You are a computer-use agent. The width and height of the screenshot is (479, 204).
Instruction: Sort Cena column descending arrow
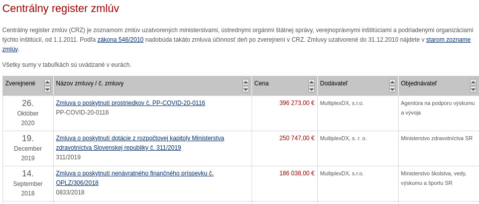pos(311,89)
